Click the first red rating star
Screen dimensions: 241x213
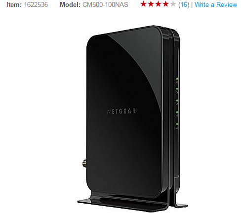point(144,4)
